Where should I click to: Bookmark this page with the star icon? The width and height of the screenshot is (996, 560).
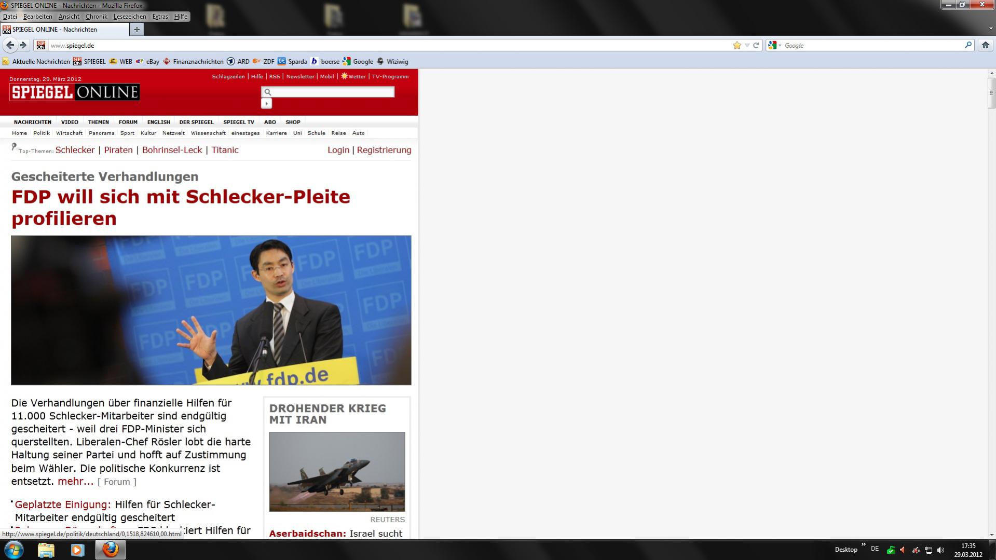(736, 45)
